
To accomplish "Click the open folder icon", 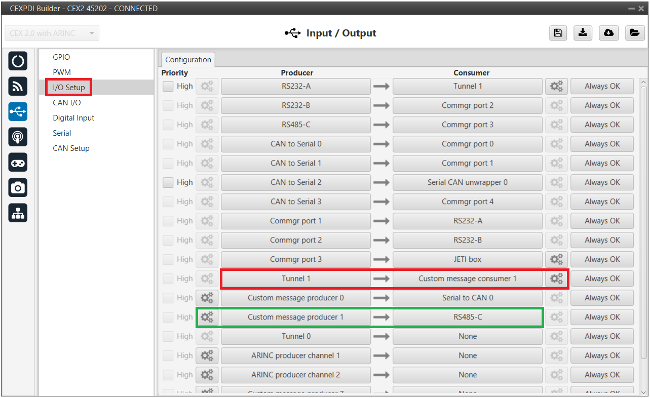I will coord(634,33).
